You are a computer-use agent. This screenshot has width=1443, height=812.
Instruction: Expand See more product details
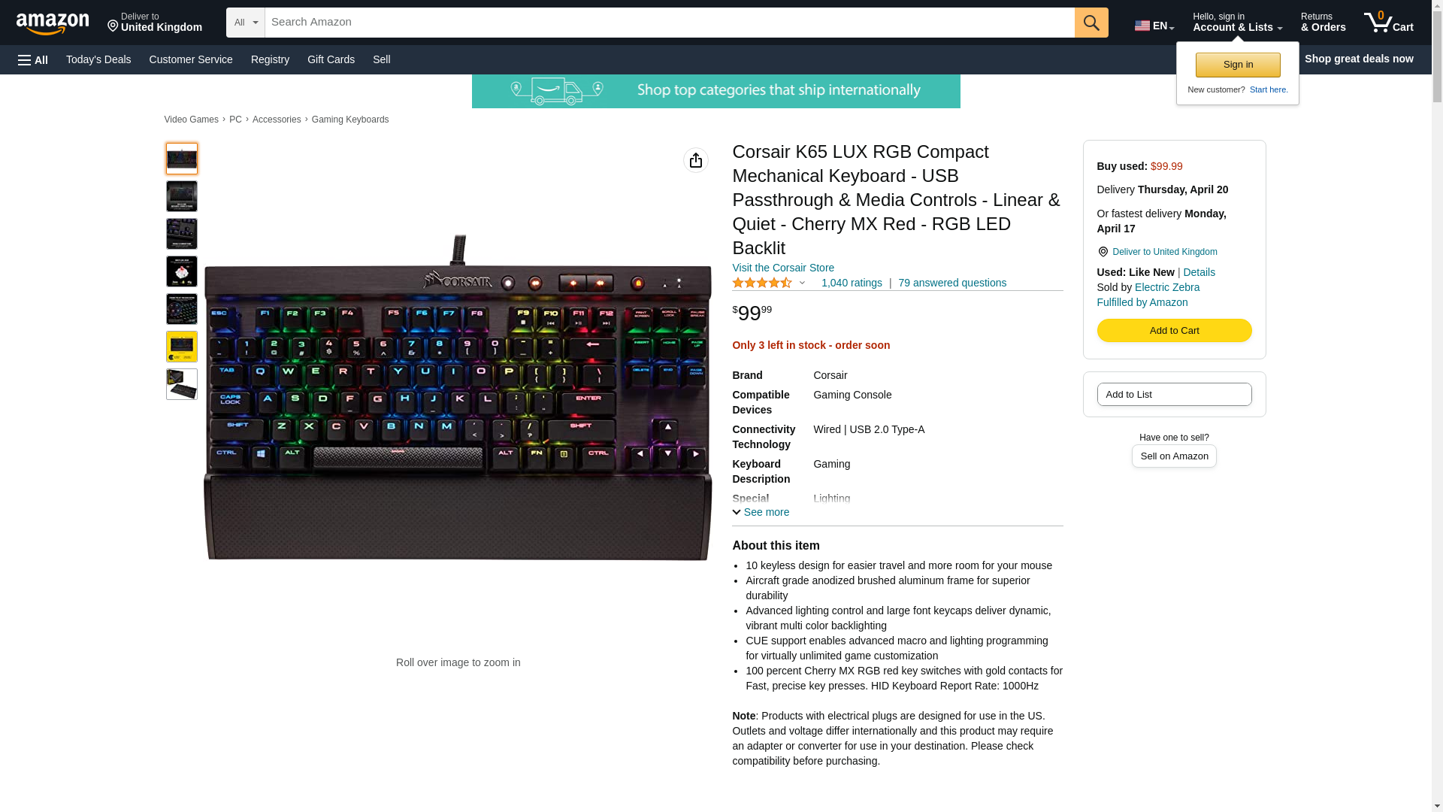pos(761,512)
